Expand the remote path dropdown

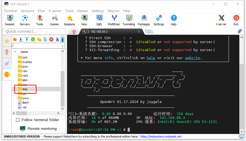point(62,46)
